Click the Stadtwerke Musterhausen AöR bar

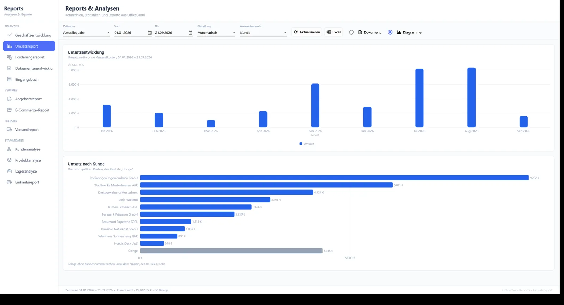(x=266, y=185)
